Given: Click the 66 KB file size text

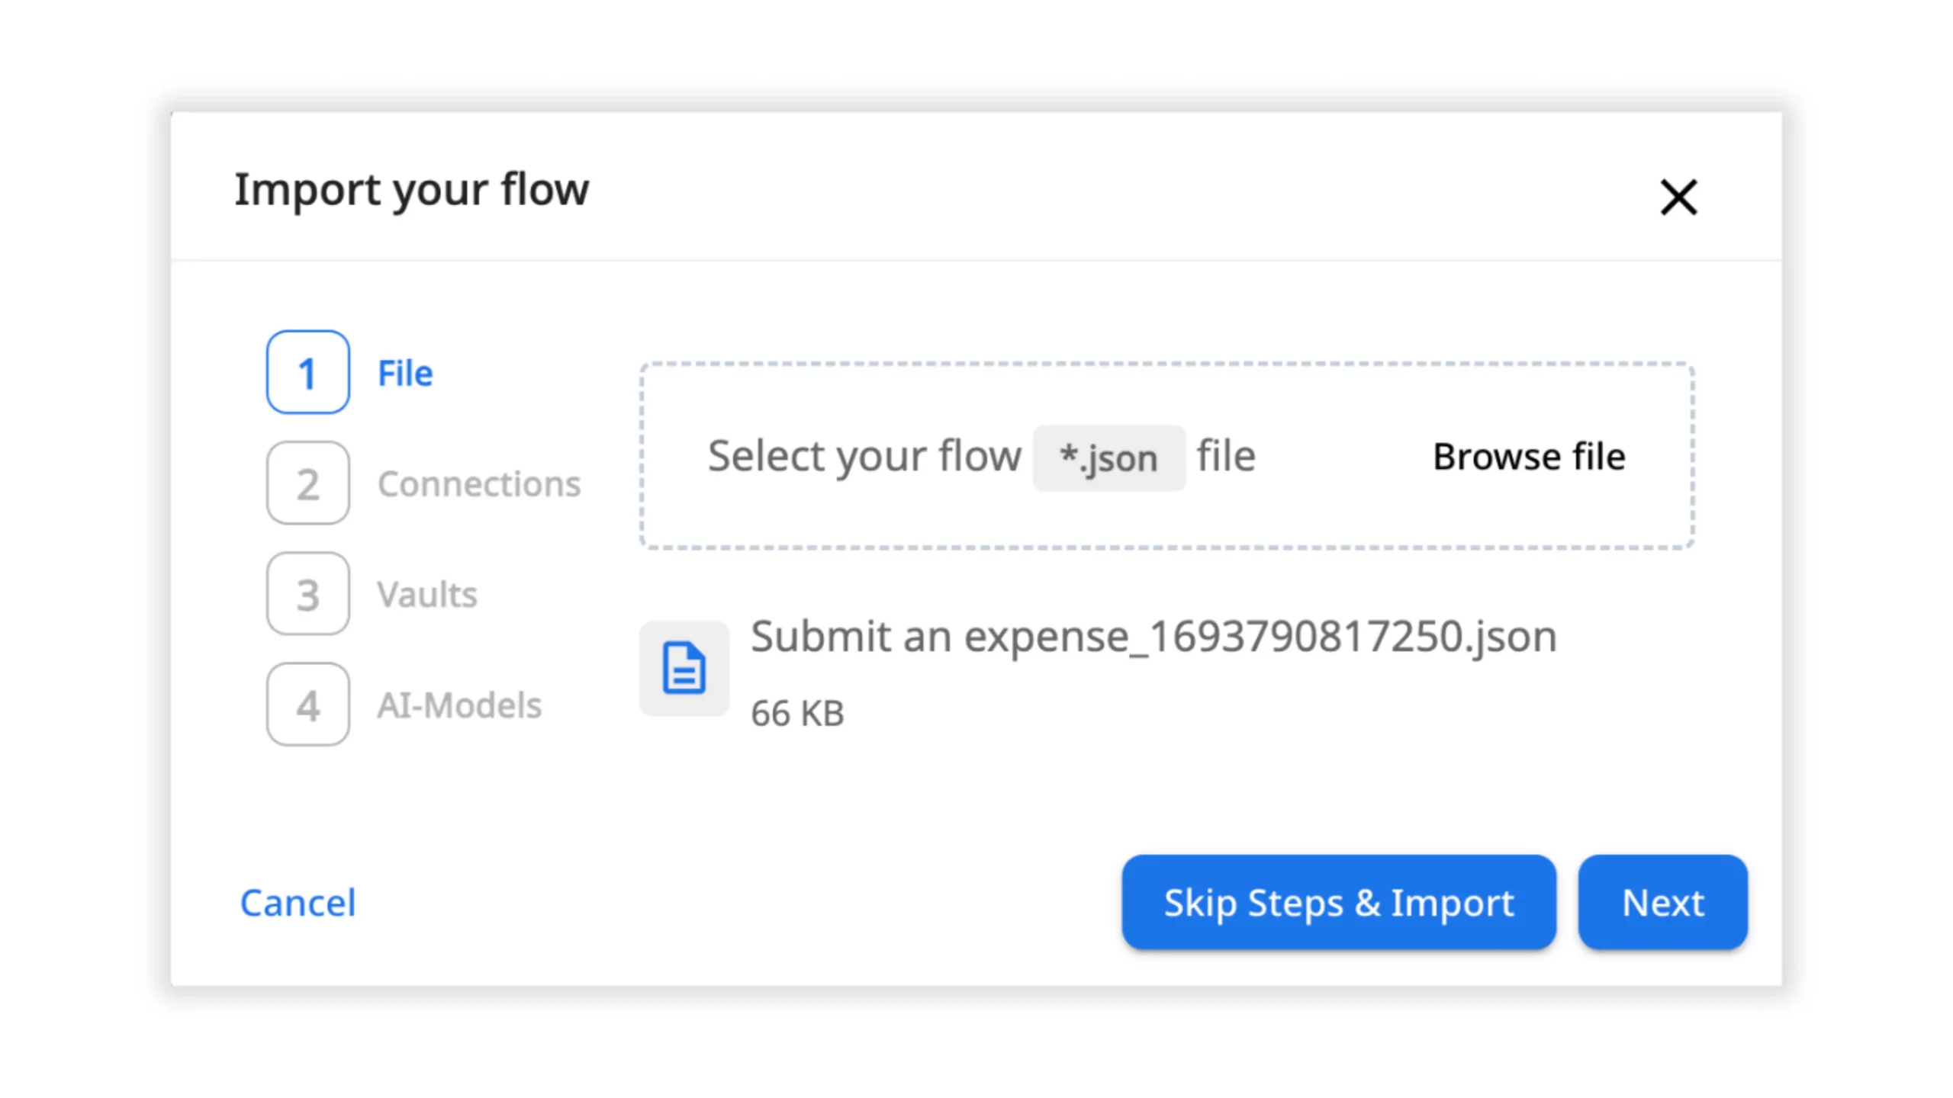Looking at the screenshot, I should pos(797,714).
